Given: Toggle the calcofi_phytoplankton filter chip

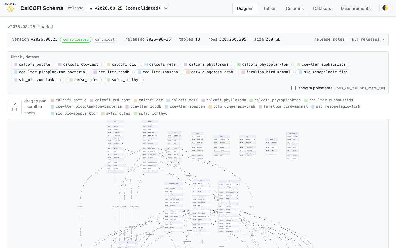Looking at the screenshot, I should point(262,64).
